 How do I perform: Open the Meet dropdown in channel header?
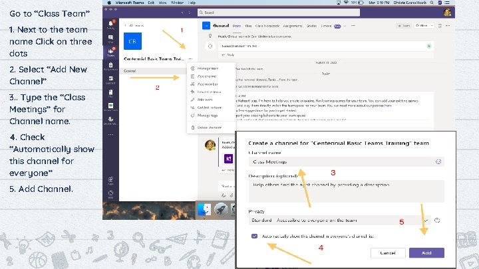tap(424, 26)
